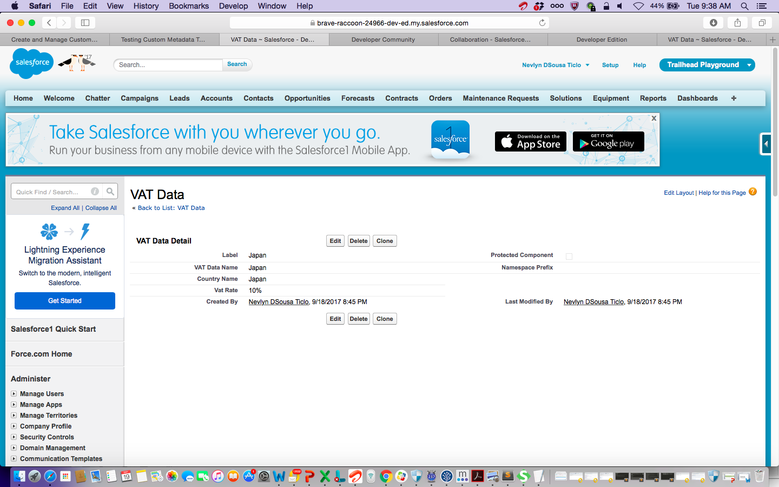The image size is (779, 487).
Task: Go back to VAT Data list
Action: [171, 208]
